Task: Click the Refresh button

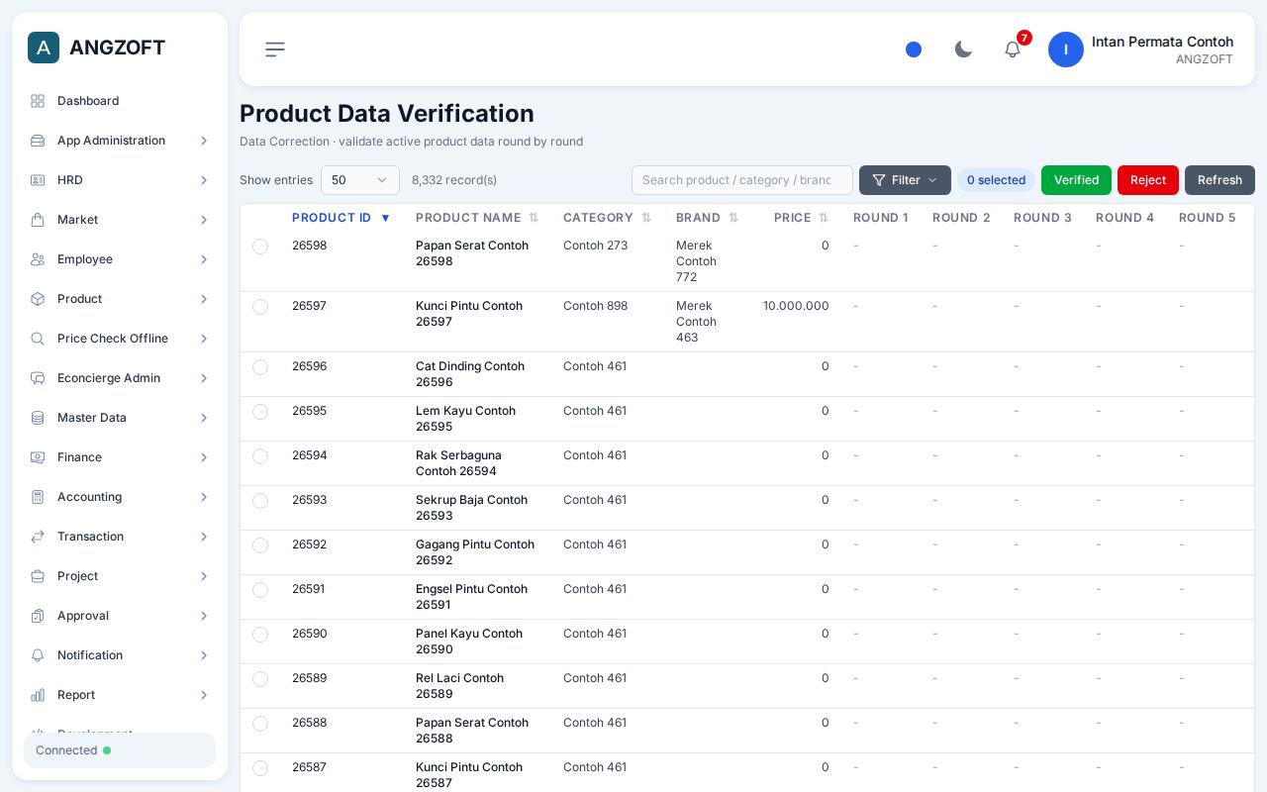Action: pyautogui.click(x=1219, y=180)
